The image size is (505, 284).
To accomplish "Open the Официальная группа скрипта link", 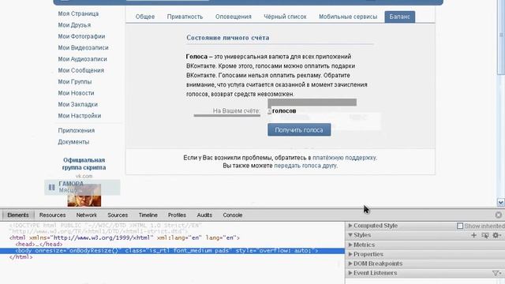I will coord(84,163).
